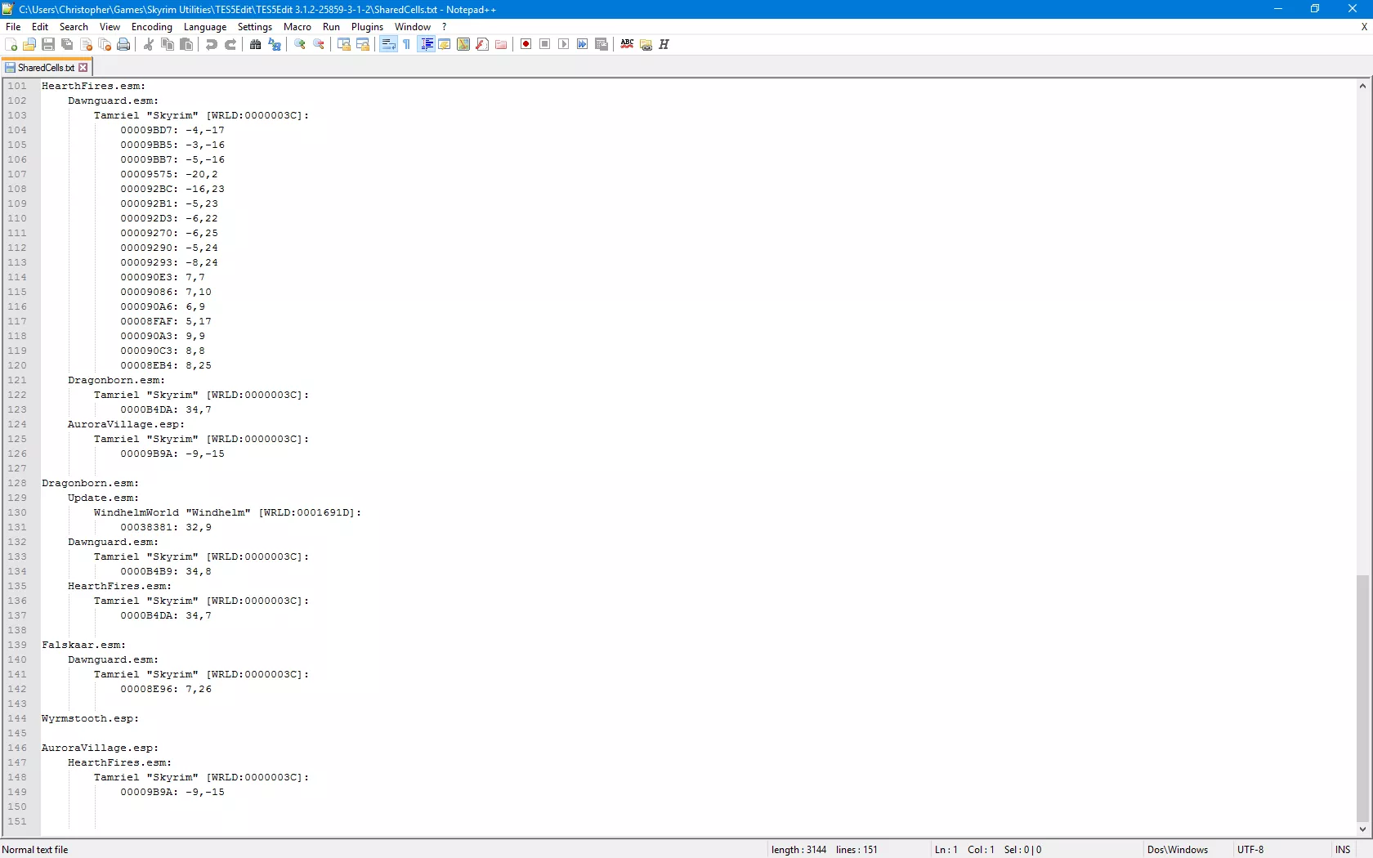
Task: Toggle Show All Characters pilcrow icon
Action: pos(407,44)
